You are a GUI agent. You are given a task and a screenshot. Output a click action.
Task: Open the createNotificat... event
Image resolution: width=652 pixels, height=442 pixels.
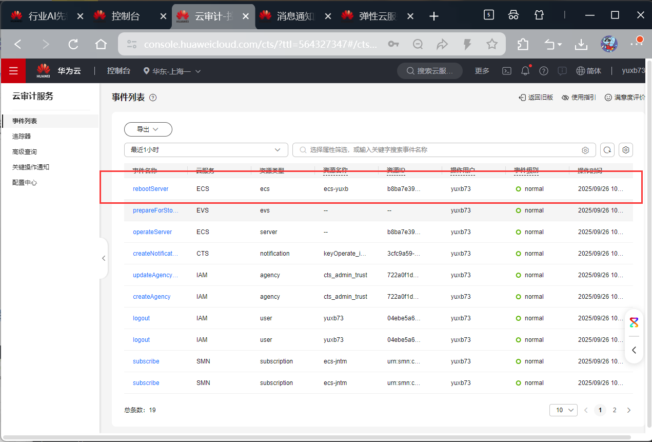click(x=155, y=254)
